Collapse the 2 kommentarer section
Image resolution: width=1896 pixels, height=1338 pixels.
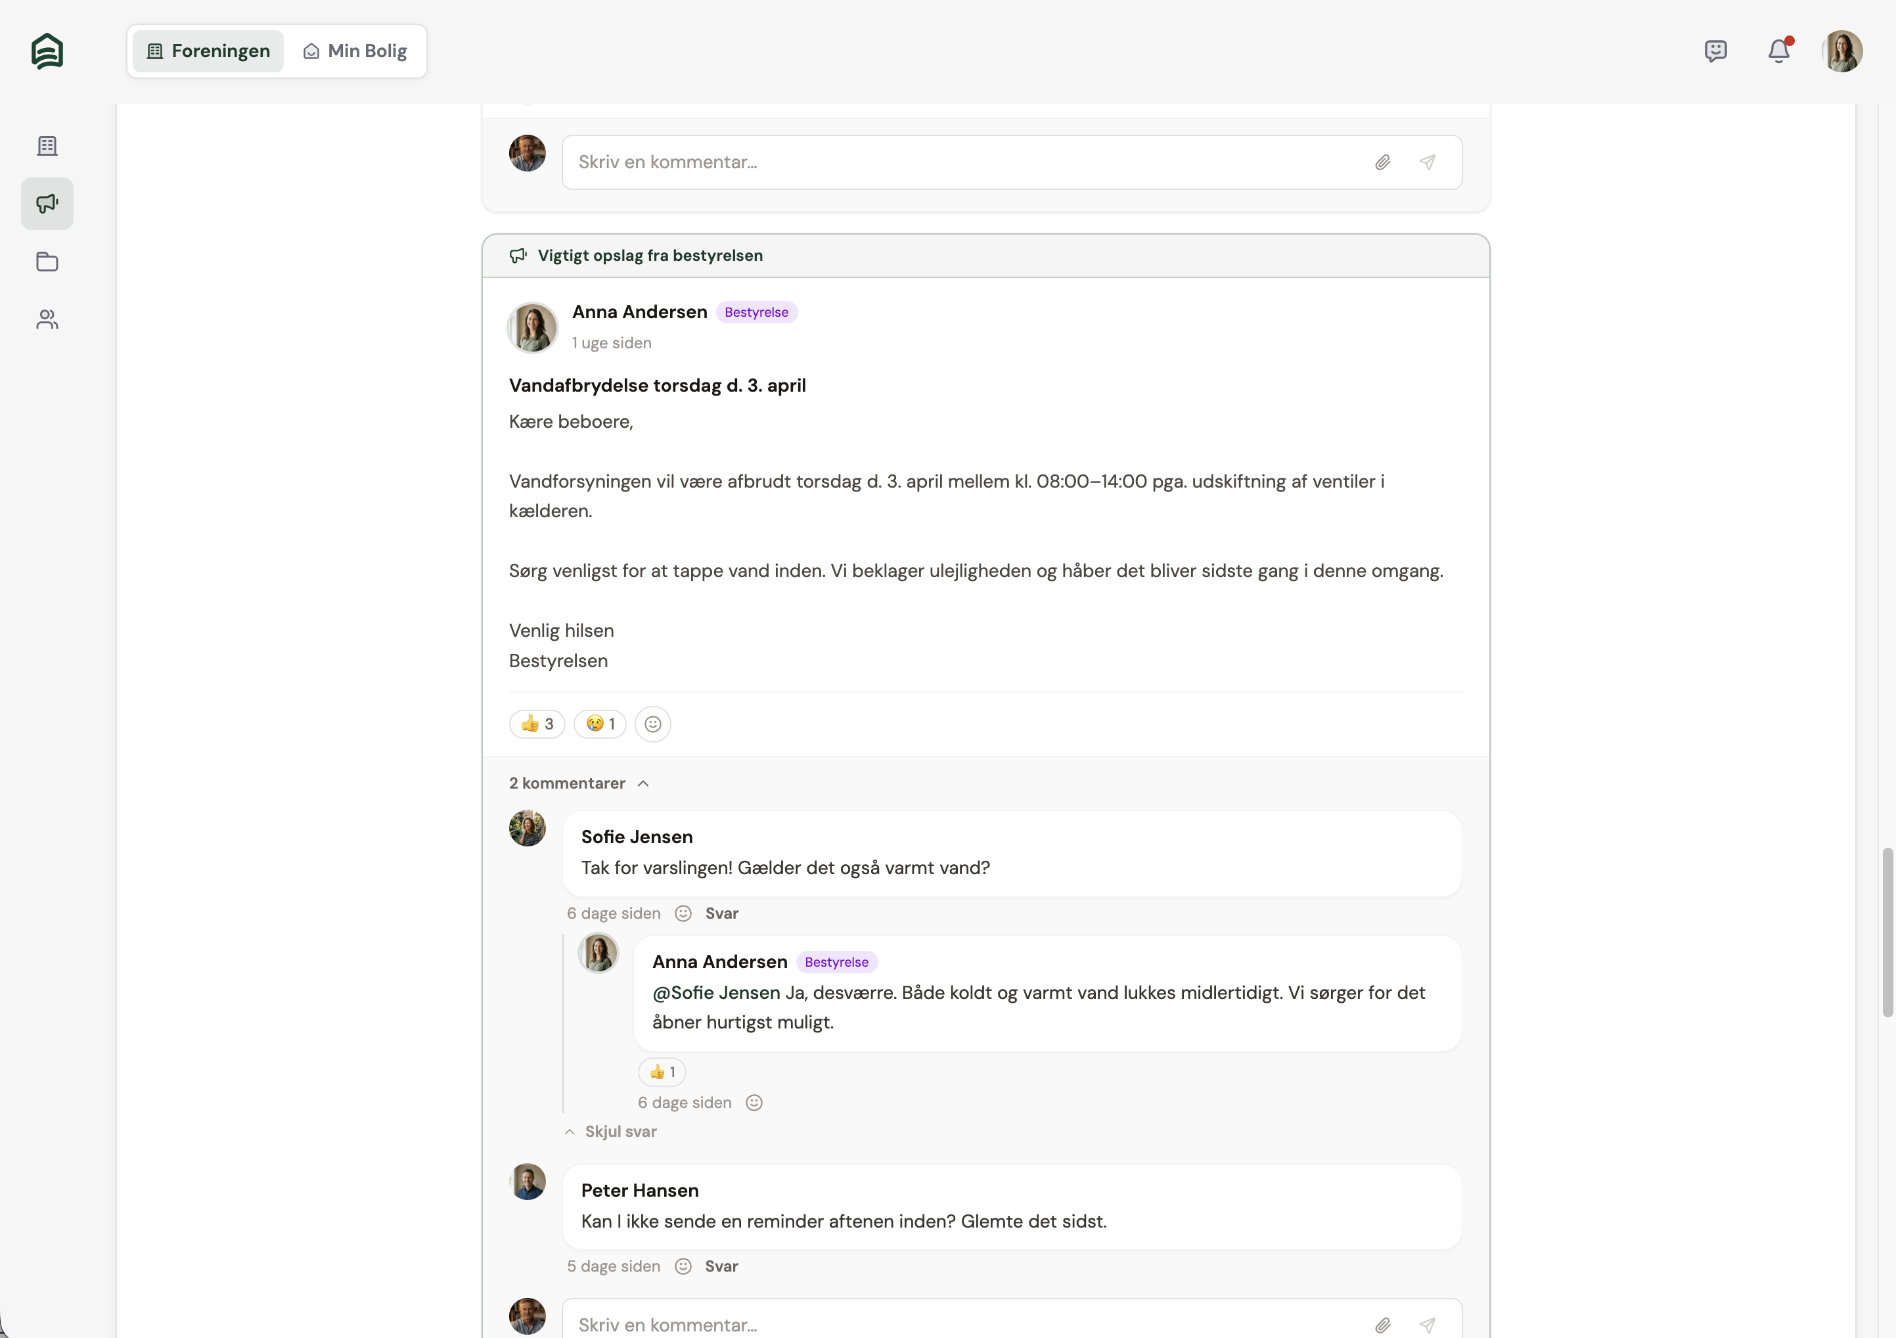578,783
